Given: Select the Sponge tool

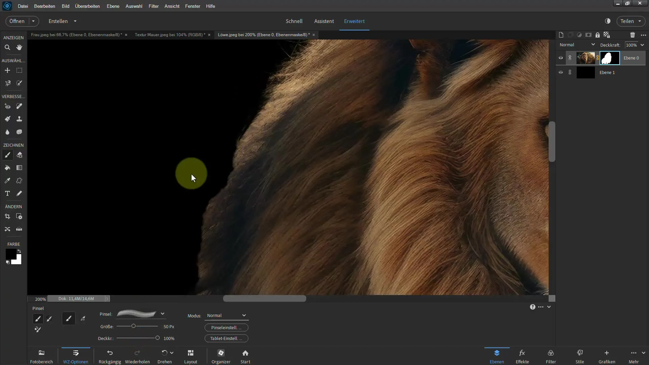Looking at the screenshot, I should [19, 132].
